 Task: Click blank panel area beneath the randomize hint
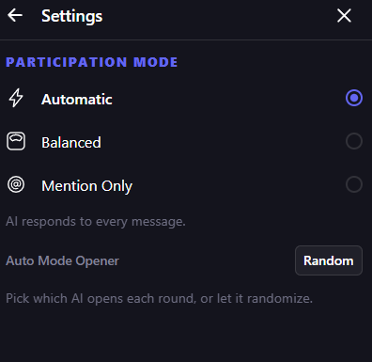click(x=186, y=336)
